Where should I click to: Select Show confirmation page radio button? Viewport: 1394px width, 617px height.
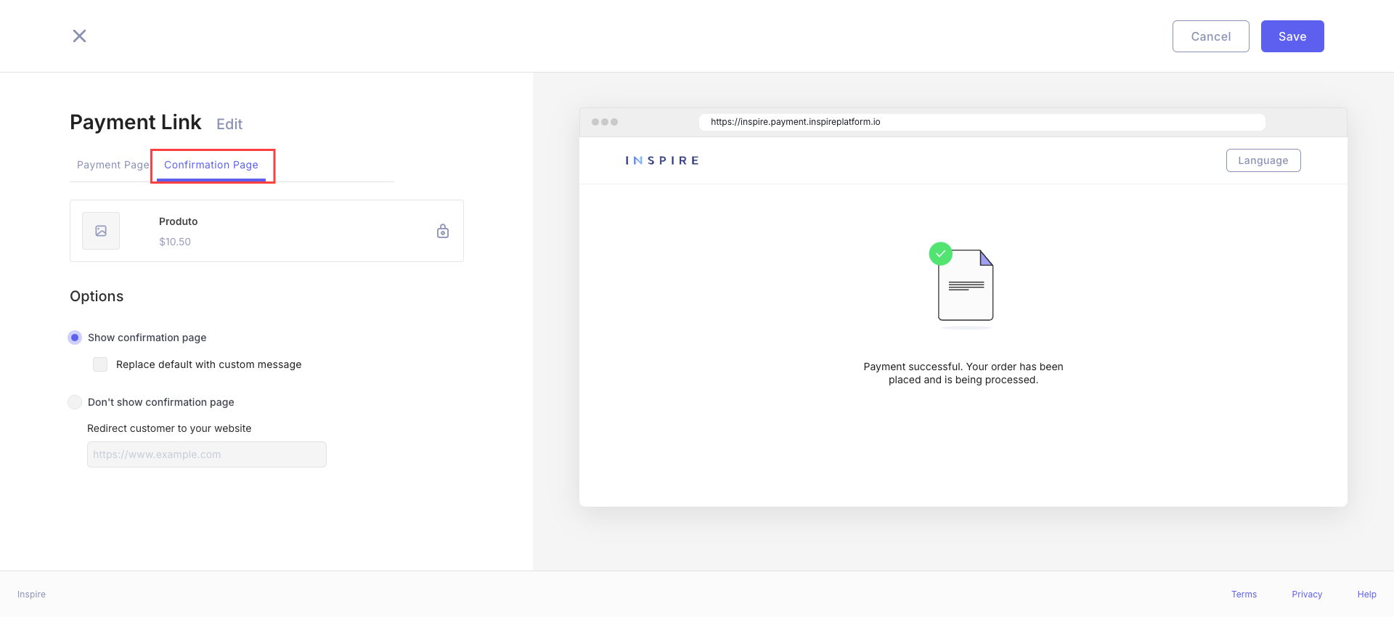click(x=75, y=338)
